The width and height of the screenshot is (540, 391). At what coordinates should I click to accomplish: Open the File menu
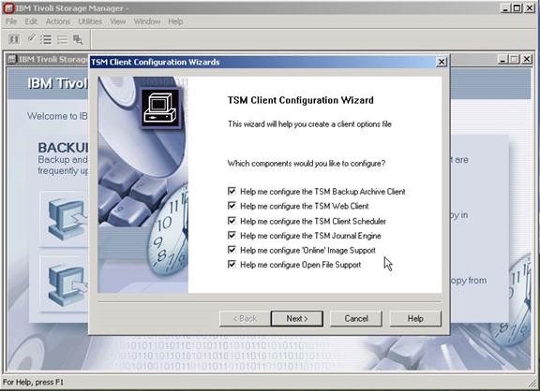pyautogui.click(x=11, y=22)
